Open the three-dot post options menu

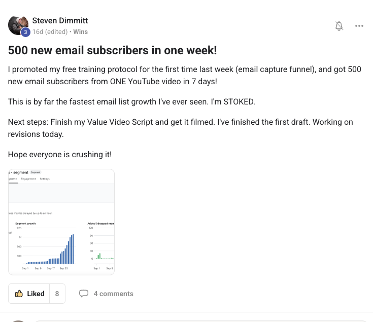coord(359,26)
